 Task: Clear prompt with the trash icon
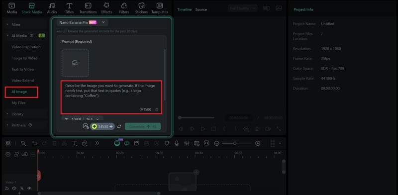(157, 109)
